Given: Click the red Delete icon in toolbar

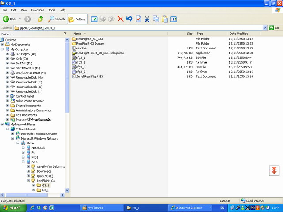Looking at the screenshot, I should tap(120, 19).
